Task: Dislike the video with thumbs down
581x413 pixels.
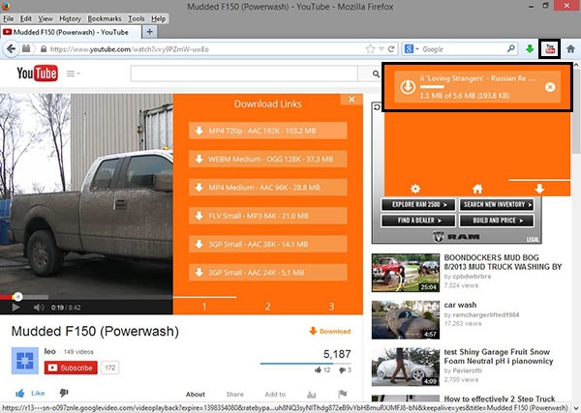Action: pyautogui.click(x=64, y=393)
